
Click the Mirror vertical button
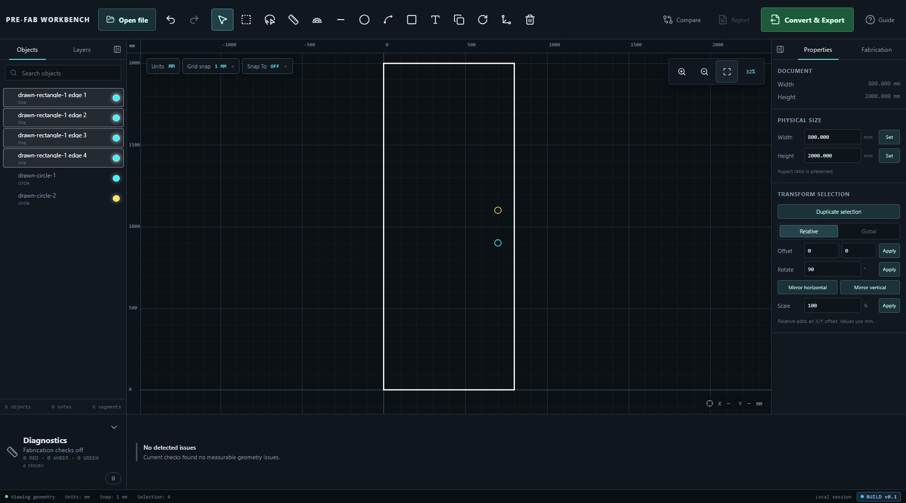(x=870, y=288)
